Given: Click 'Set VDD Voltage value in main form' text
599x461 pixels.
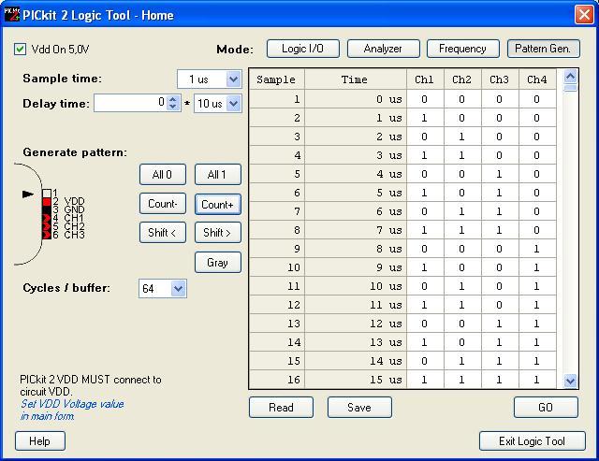Looking at the screenshot, I should (x=72, y=410).
